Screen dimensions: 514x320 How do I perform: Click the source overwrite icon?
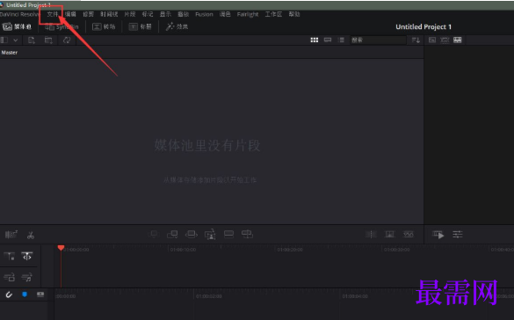[247, 234]
